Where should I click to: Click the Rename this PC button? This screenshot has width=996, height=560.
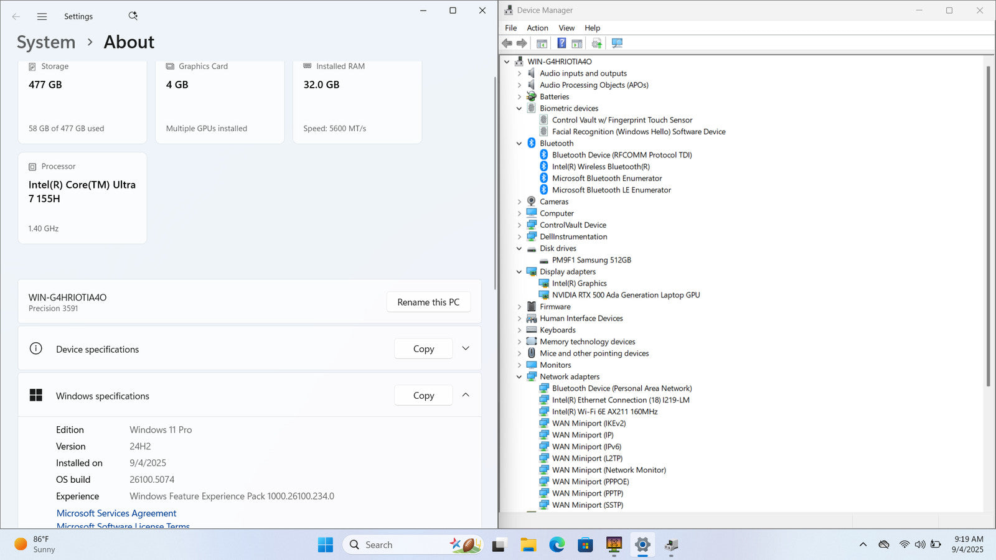click(x=428, y=302)
